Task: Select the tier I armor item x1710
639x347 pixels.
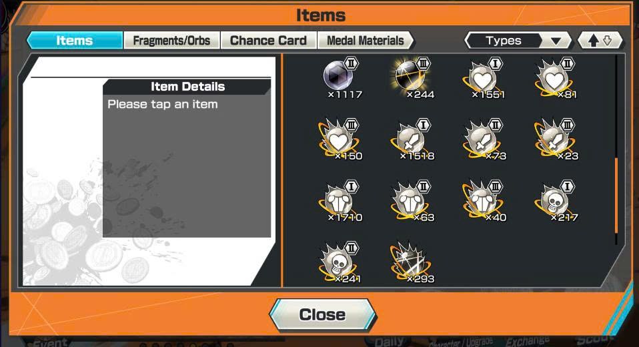Action: click(x=341, y=201)
